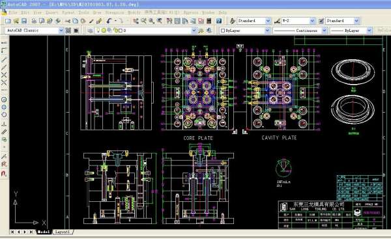Expand the AutoCAD Classic workspace dropdown
This screenshot has width=391, height=239.
tap(61, 31)
